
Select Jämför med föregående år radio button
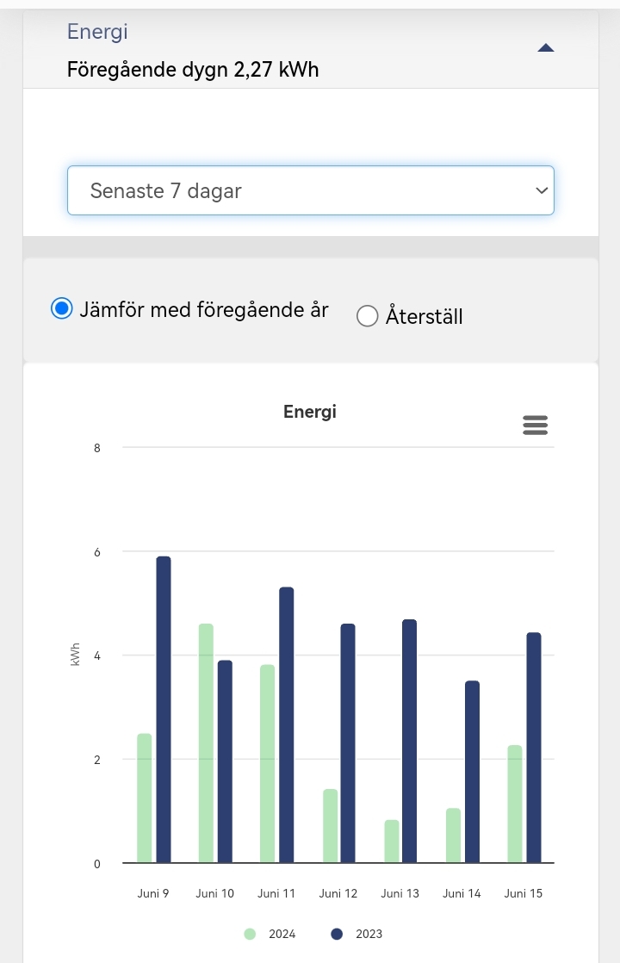point(62,309)
